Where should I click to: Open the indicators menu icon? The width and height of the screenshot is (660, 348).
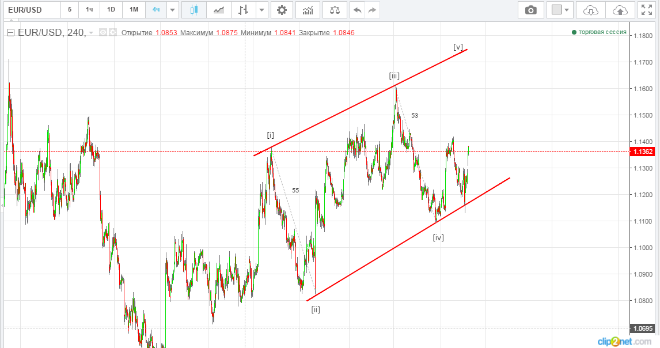(308, 10)
